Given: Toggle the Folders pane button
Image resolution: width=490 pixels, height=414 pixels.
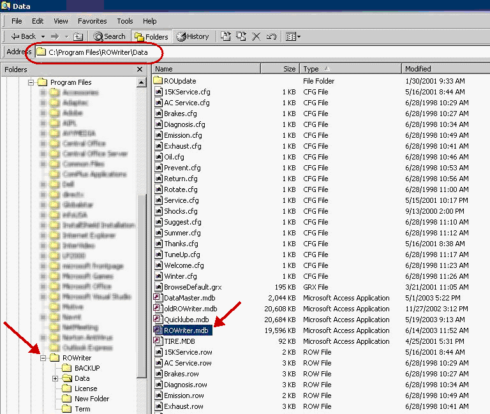Looking at the screenshot, I should (x=151, y=36).
